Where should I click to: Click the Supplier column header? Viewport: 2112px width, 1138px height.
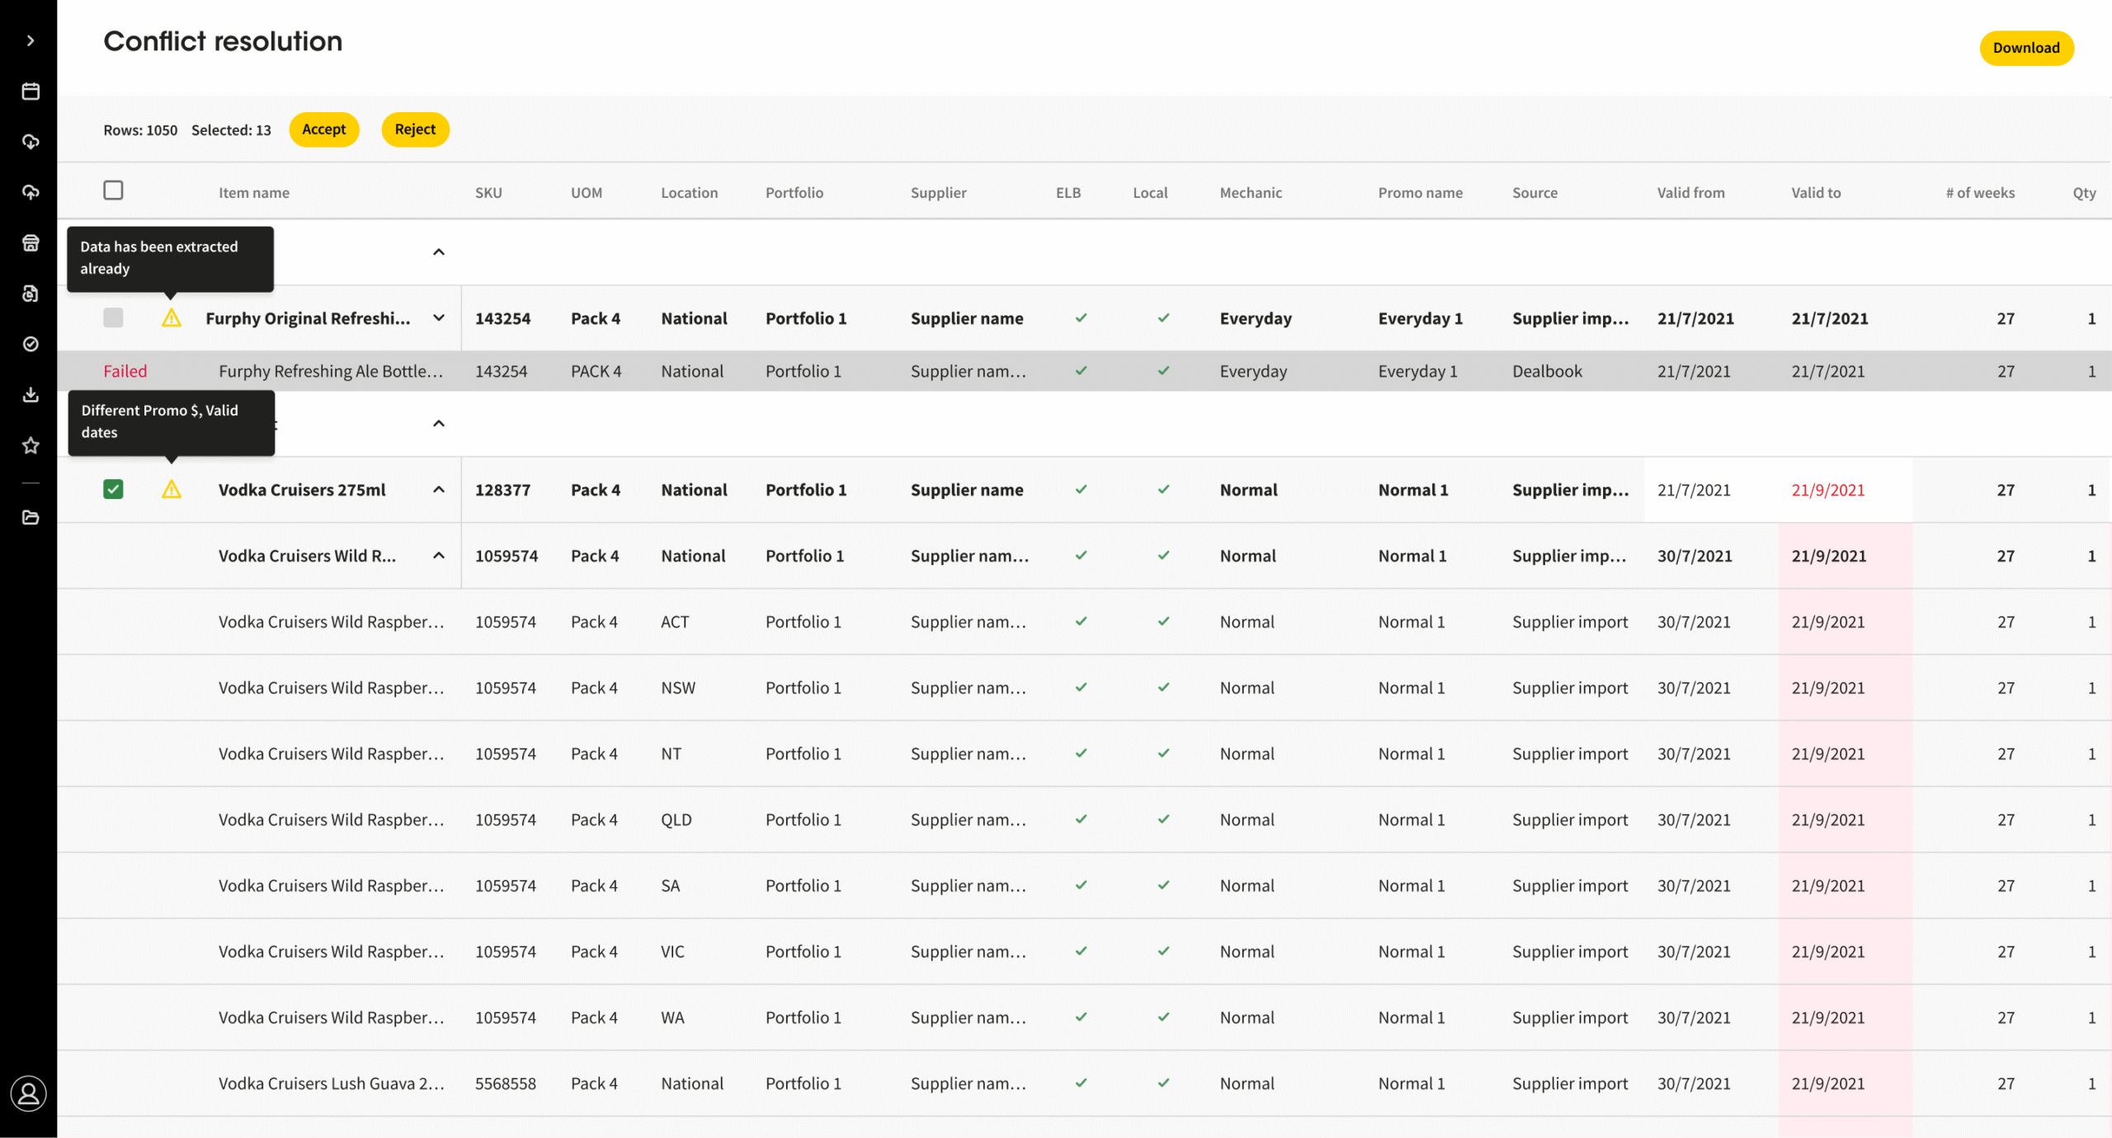pos(938,192)
